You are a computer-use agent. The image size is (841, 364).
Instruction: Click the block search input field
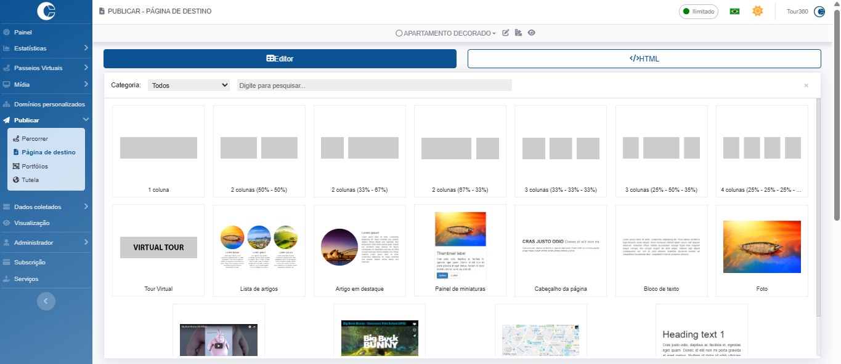[374, 85]
